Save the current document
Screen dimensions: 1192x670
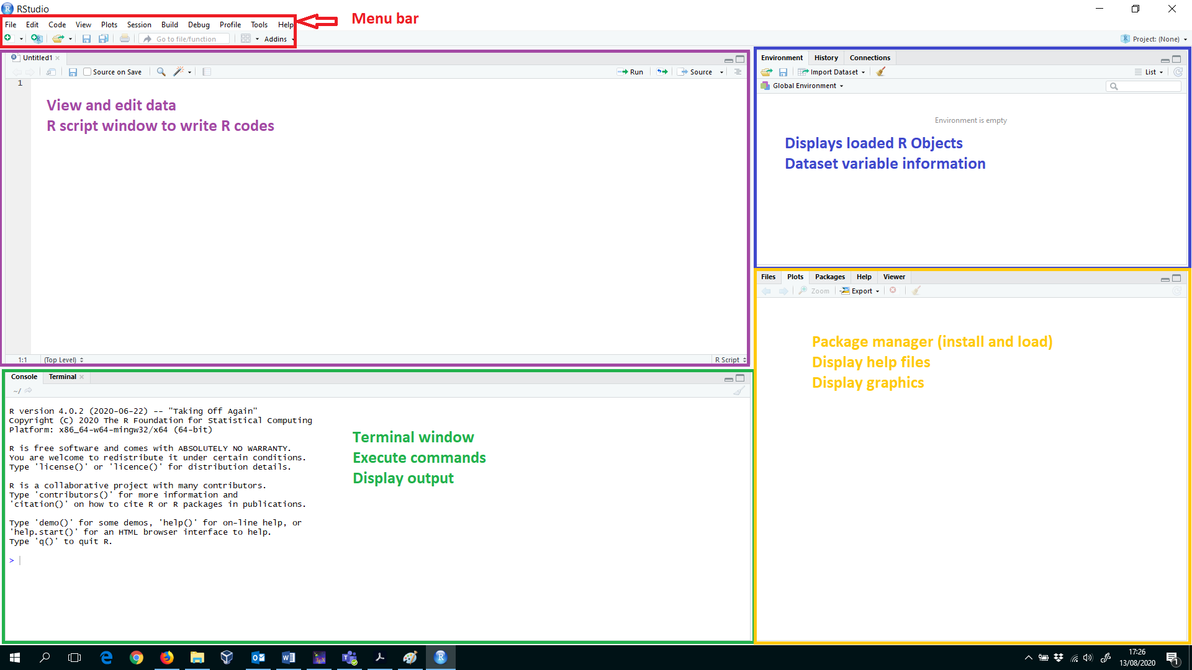(x=86, y=38)
